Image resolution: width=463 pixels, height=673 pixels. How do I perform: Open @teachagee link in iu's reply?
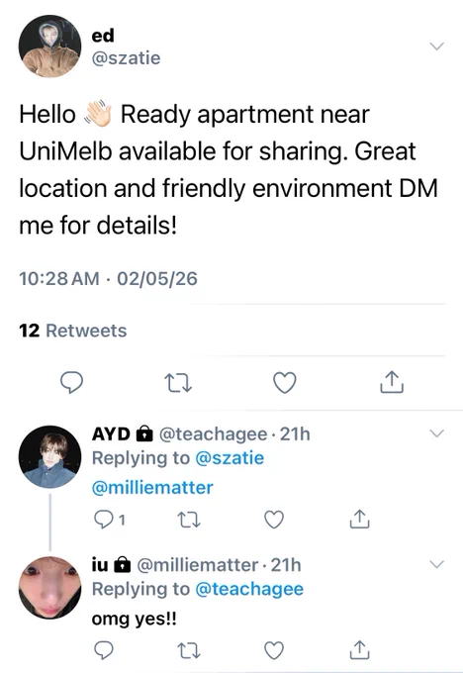[x=249, y=589]
